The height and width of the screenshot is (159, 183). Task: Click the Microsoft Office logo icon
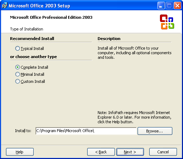pyautogui.click(x=167, y=22)
